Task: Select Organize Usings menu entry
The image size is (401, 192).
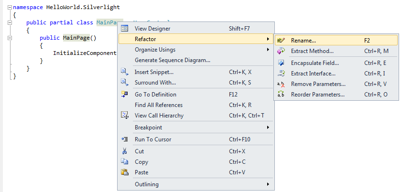Action: click(195, 49)
